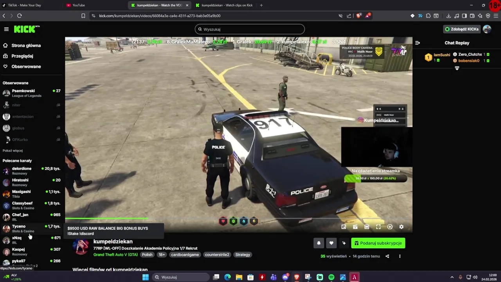Open kumpeldziekan channel avatar

click(x=81, y=246)
